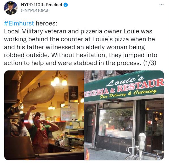The height and width of the screenshot is (163, 169).
Task: Click the whiteboard menu in kitchen photo
Action: (x=68, y=114)
